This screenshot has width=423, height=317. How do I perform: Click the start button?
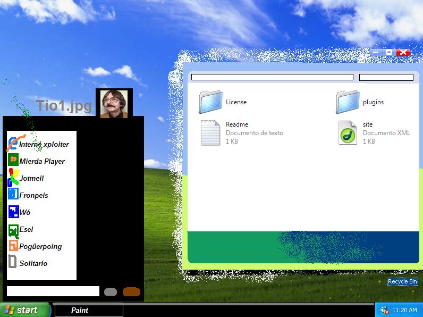coord(25,310)
